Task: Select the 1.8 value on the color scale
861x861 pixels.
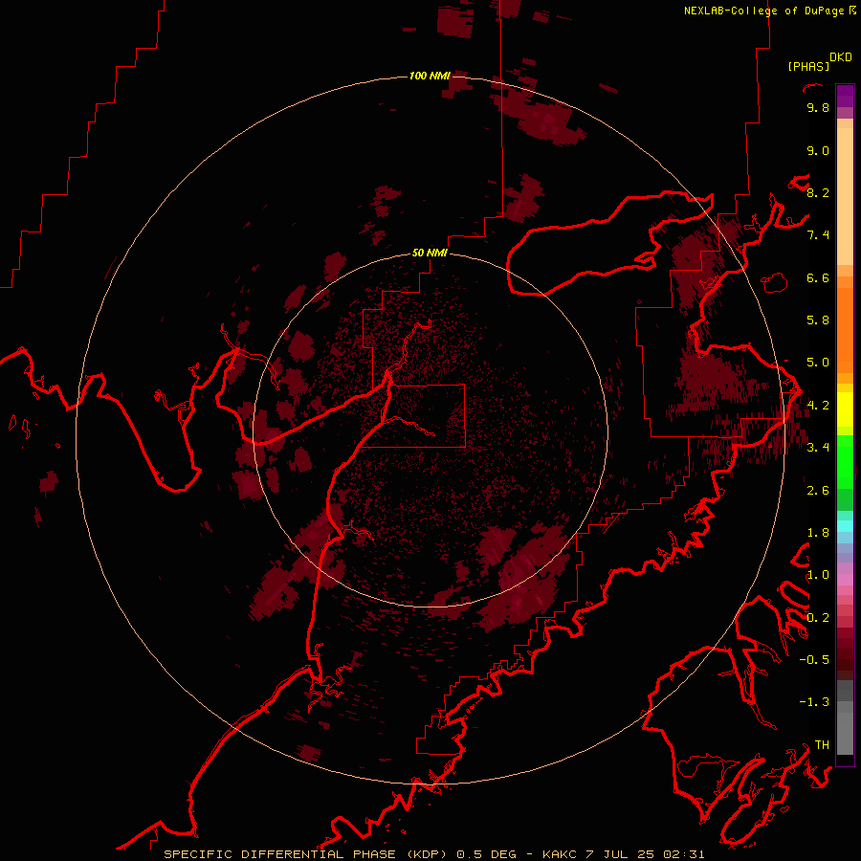Action: [818, 533]
